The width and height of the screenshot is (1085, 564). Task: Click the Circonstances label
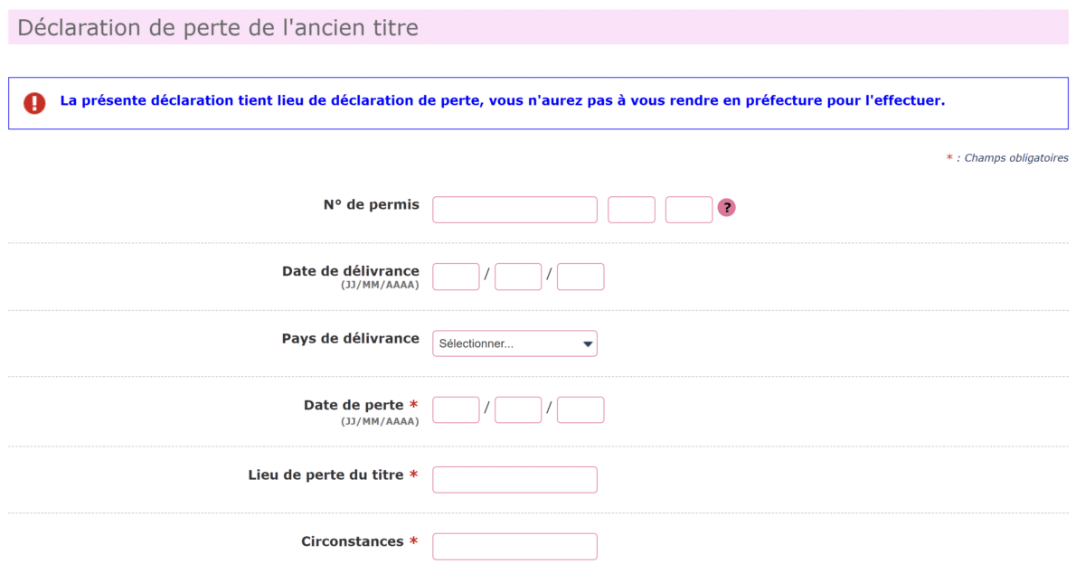click(352, 541)
